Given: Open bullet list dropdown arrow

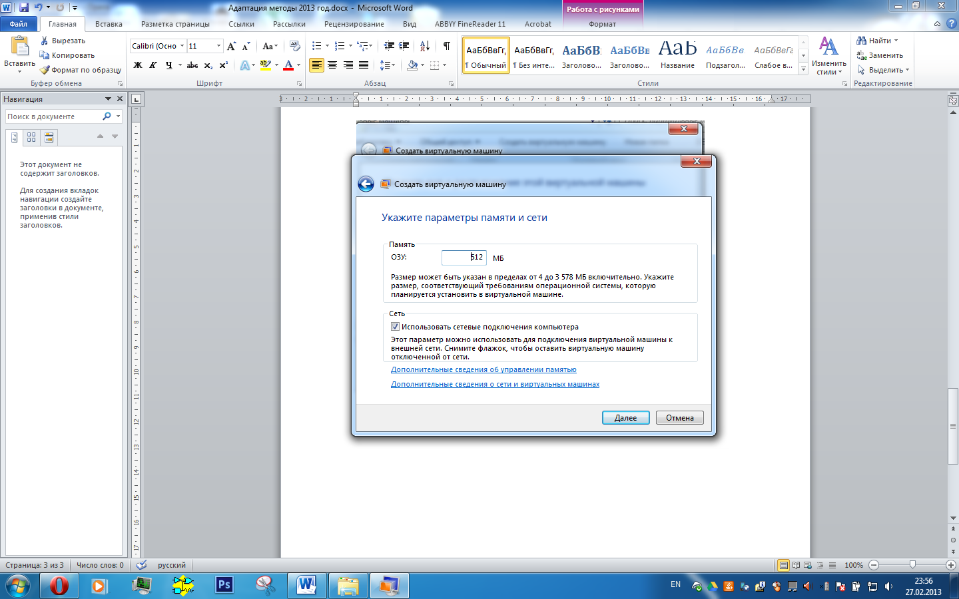Looking at the screenshot, I should click(x=327, y=46).
